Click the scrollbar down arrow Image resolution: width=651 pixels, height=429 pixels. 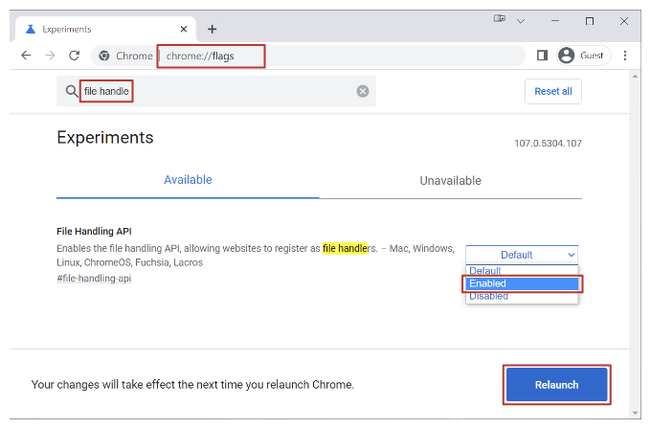[635, 413]
